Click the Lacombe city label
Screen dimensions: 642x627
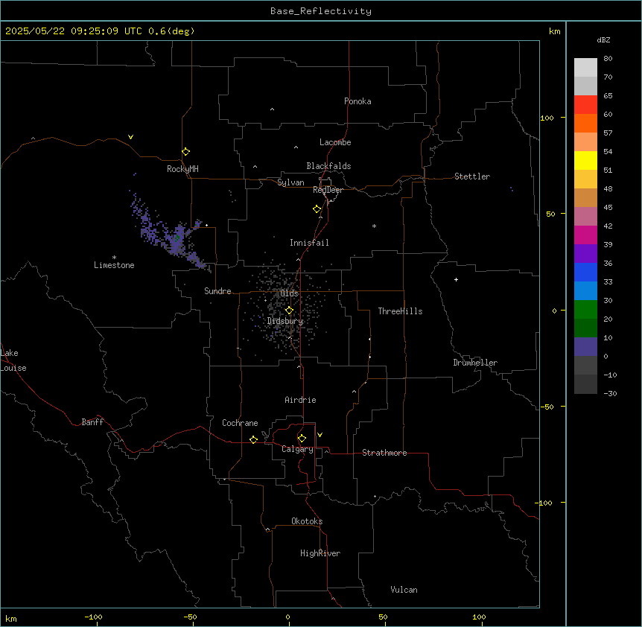click(335, 142)
